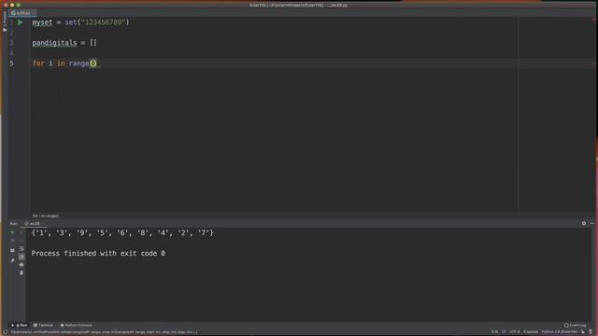
Task: Open the Python 3.8 interpreter selector
Action: pyautogui.click(x=560, y=332)
